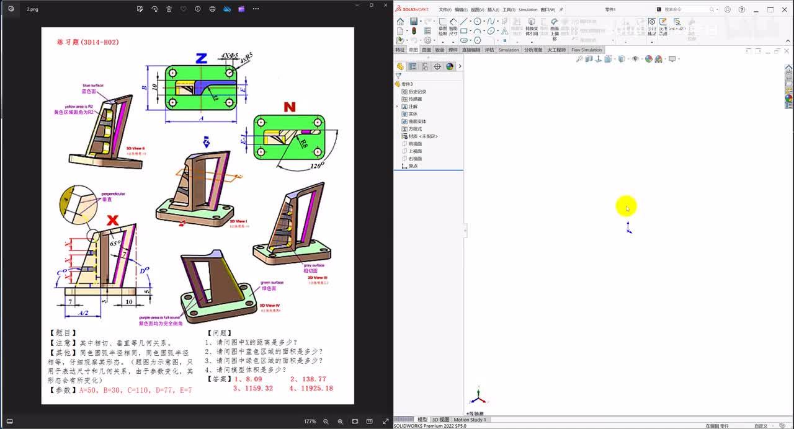The height and width of the screenshot is (429, 794).
Task: Switch to the 曲面 ribbon tab
Action: click(x=426, y=50)
